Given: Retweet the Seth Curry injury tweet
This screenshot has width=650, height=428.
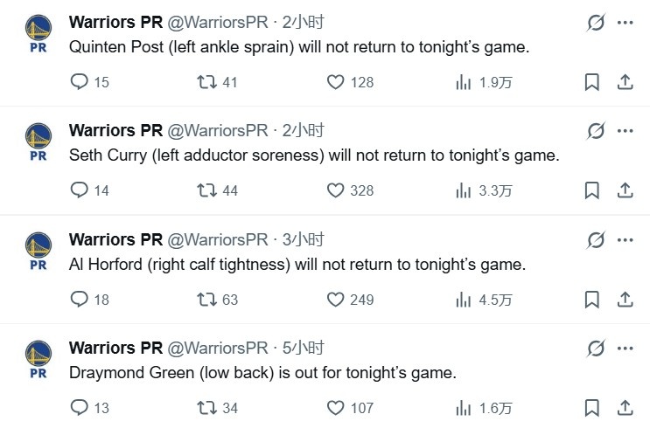Looking at the screenshot, I should [x=207, y=190].
